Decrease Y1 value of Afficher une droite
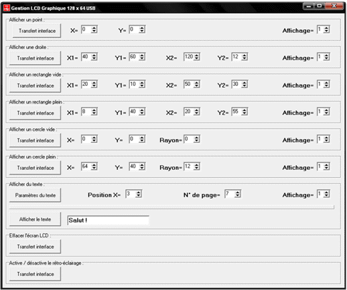The height and width of the screenshot is (290, 347). click(142, 58)
